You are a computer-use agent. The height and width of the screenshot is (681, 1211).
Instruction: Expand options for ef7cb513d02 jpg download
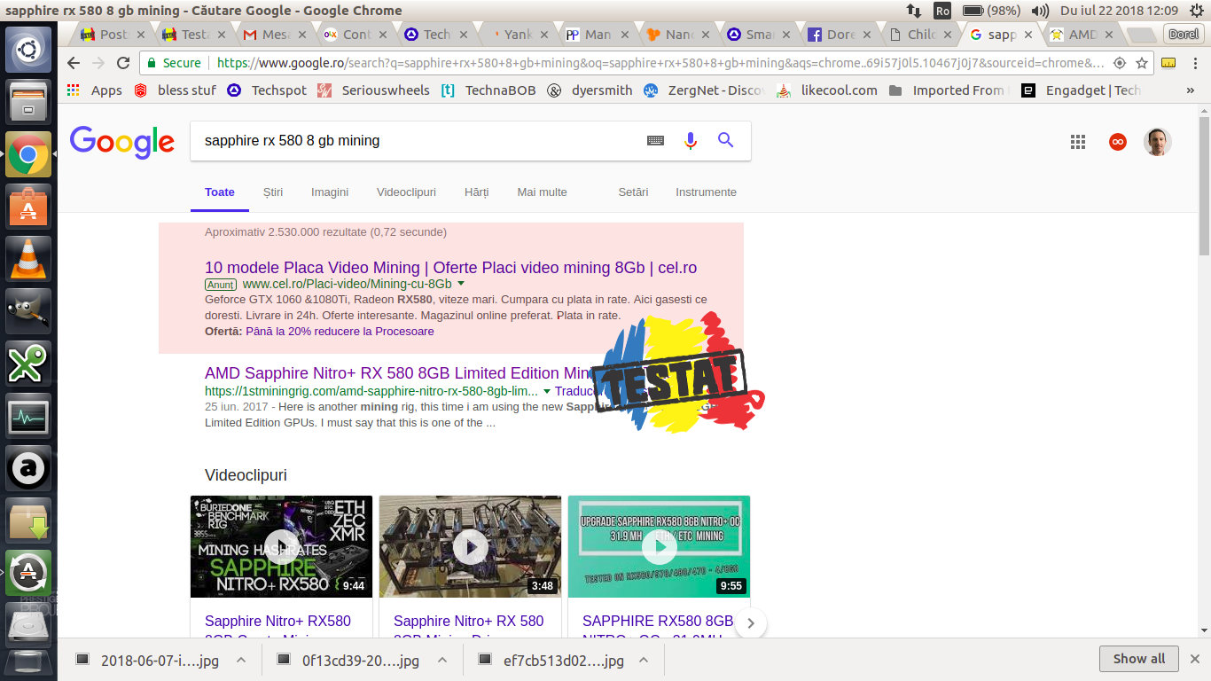click(x=644, y=660)
